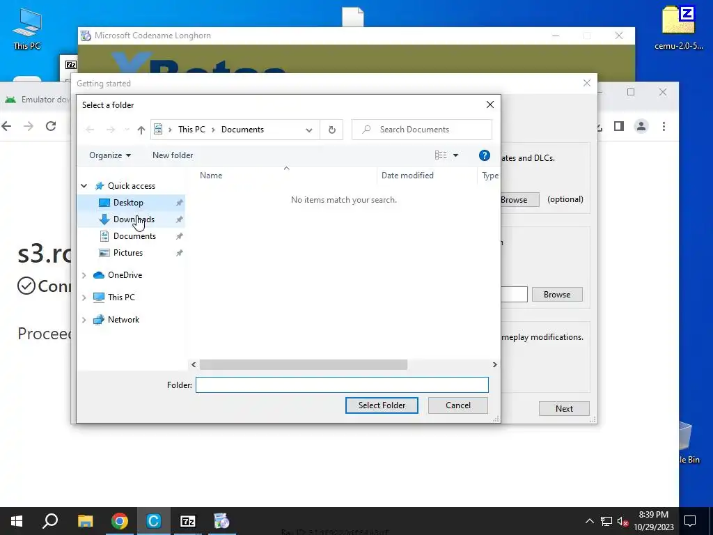
Task: Collapse Quick access tree node
Action: click(x=84, y=185)
